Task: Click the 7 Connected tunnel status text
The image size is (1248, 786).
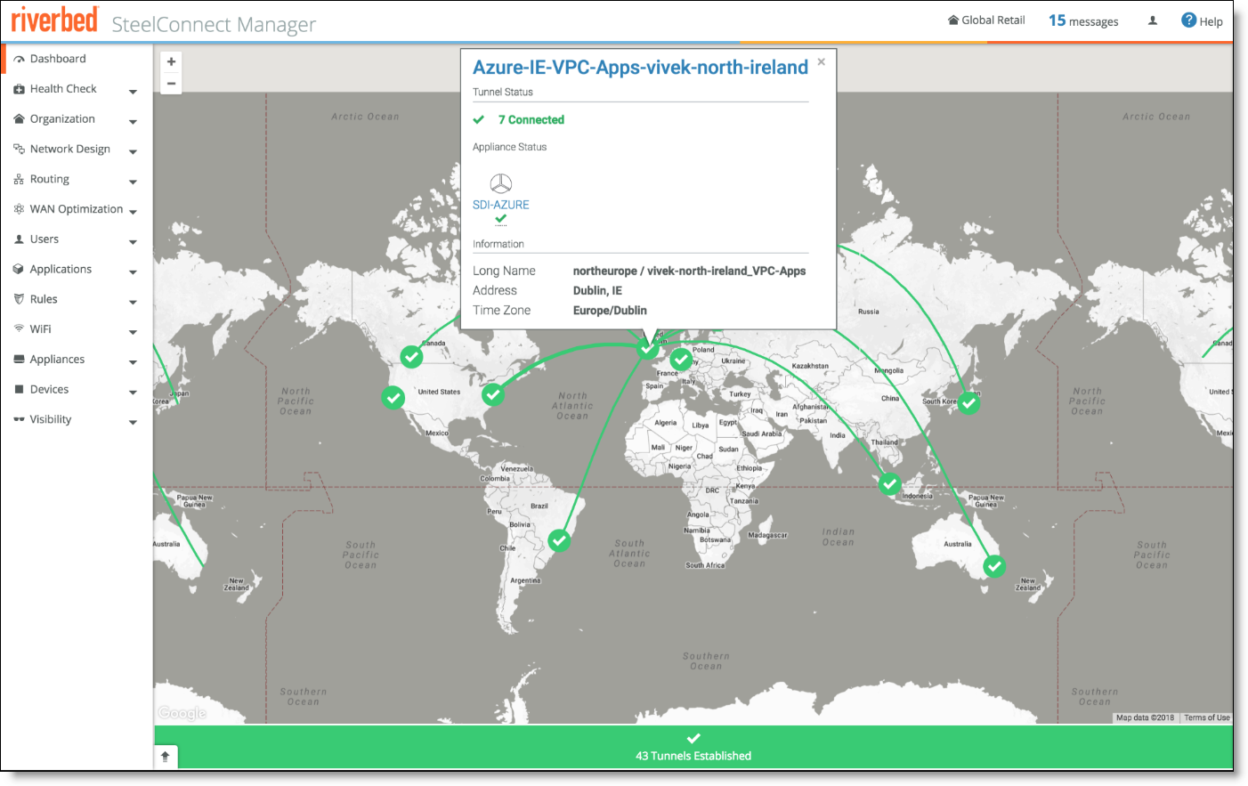Action: point(531,120)
